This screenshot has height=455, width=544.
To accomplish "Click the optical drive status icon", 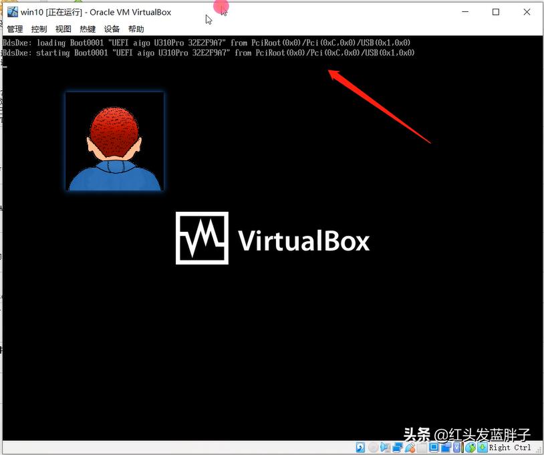I will tap(373, 448).
